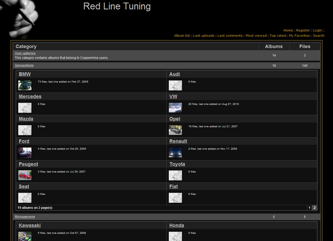Open the Ford album thumbnail

click(x=25, y=152)
